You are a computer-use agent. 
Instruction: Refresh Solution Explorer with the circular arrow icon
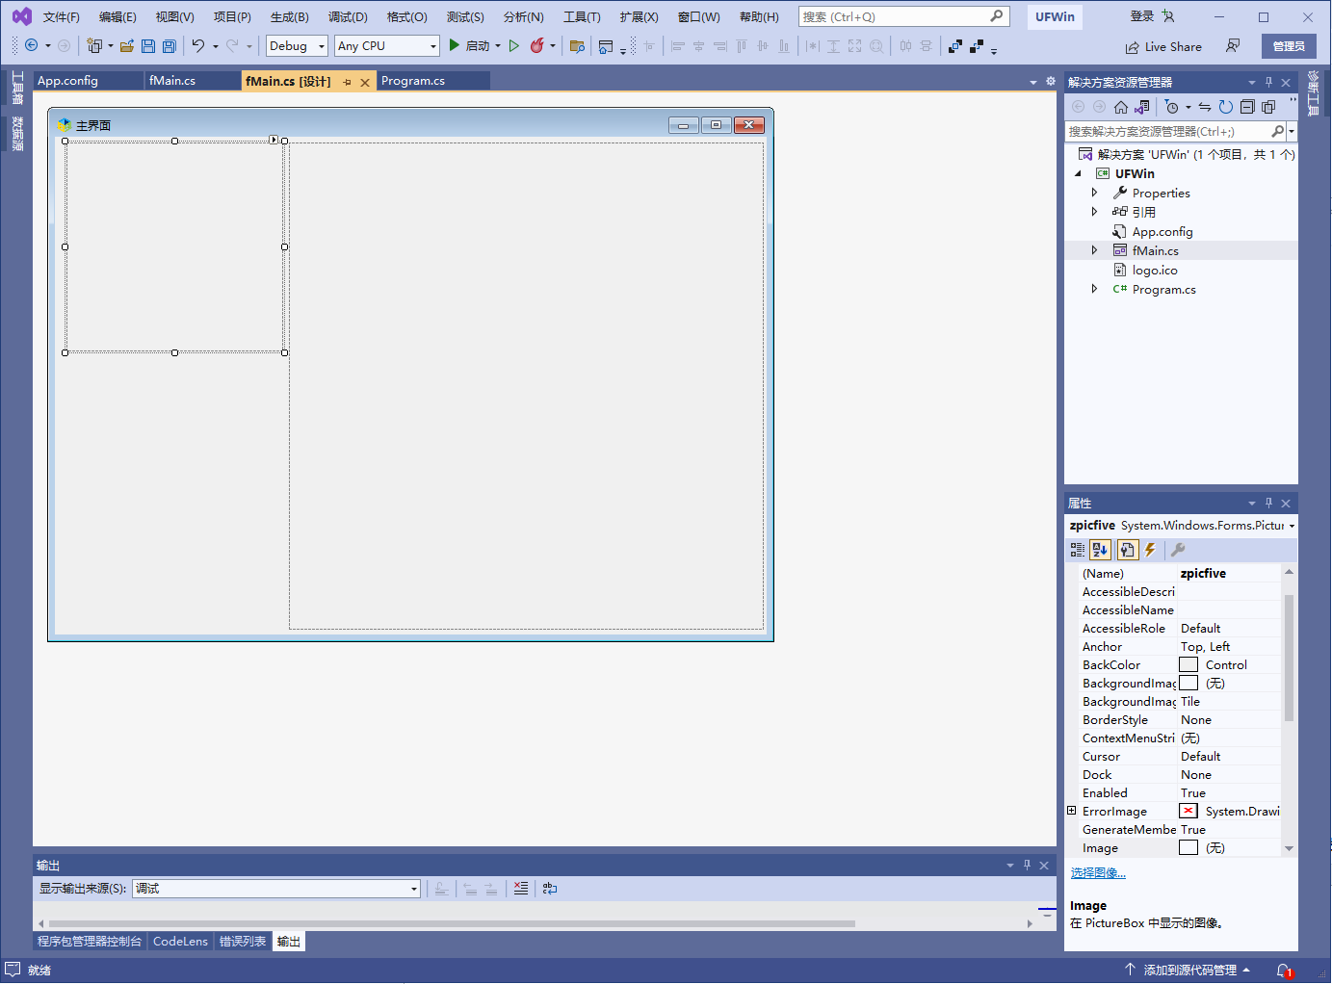pyautogui.click(x=1225, y=107)
